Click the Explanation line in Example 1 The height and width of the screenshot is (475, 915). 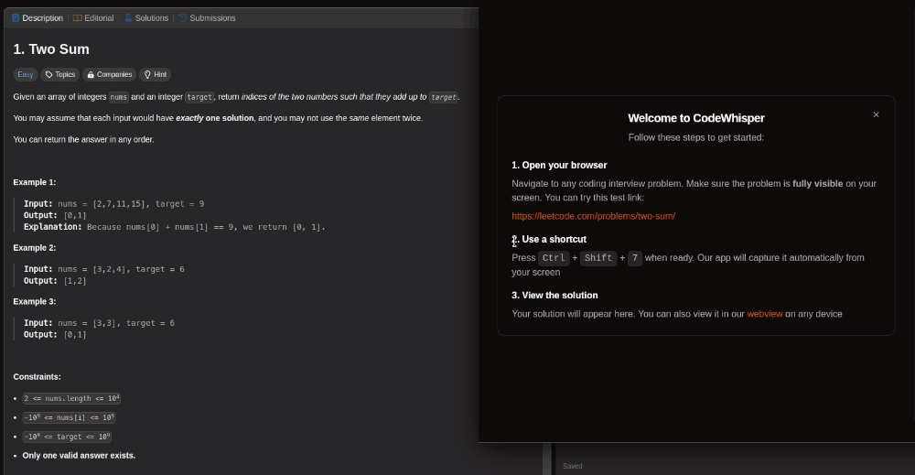[x=175, y=227]
